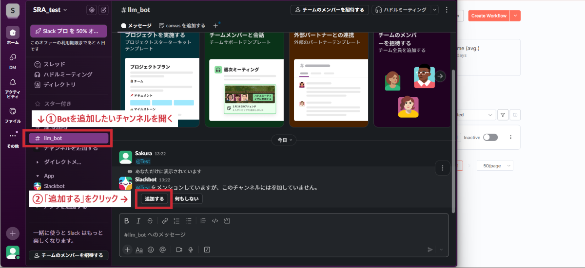Image resolution: width=585 pixels, height=268 pixels.
Task: Click the microphone audio clip icon
Action: tap(191, 250)
